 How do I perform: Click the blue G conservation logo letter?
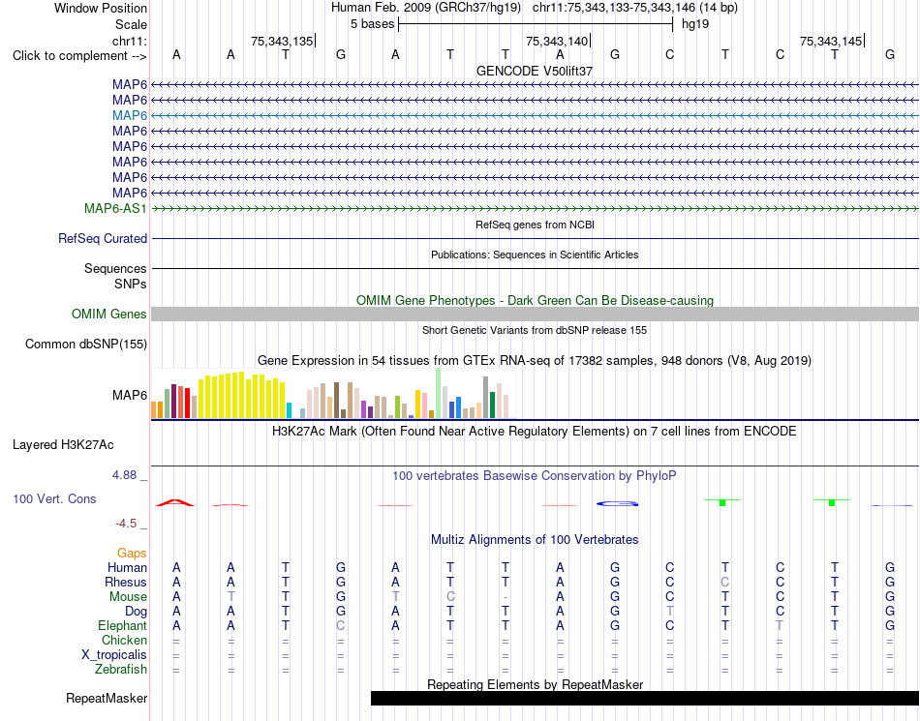tap(617, 503)
